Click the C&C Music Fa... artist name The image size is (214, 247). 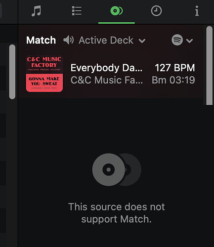[107, 80]
